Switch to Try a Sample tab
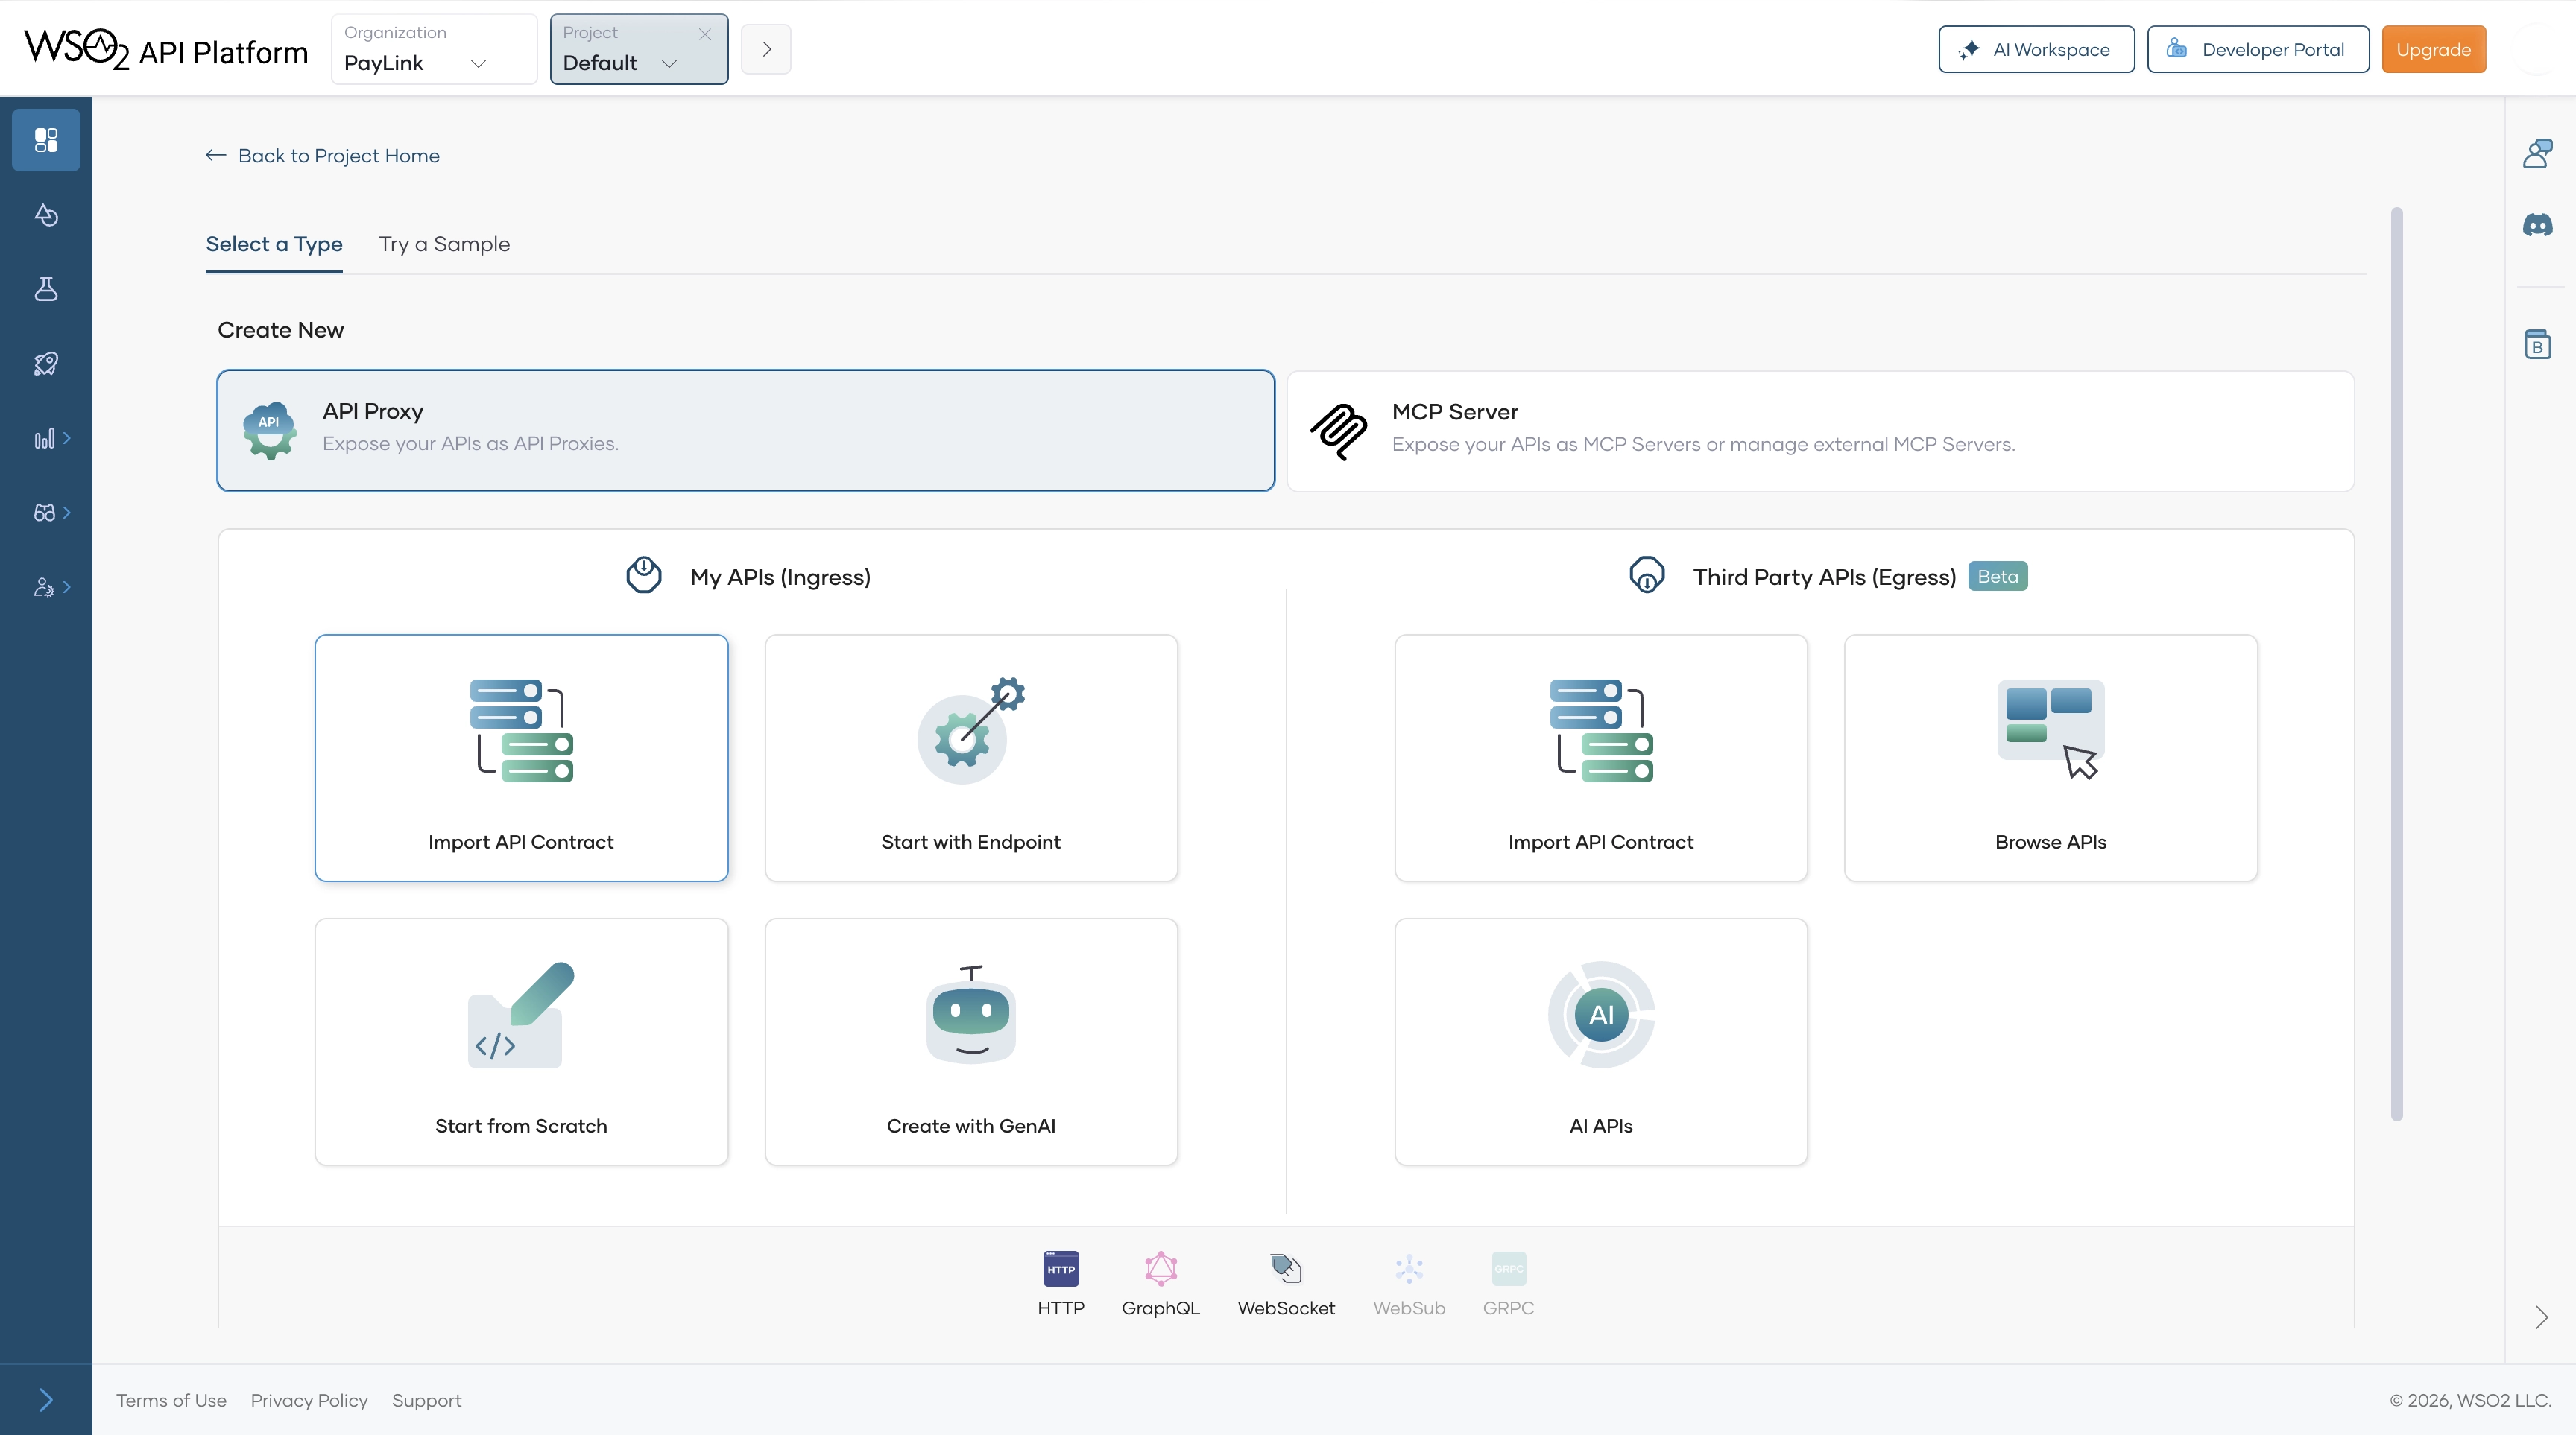2576x1435 pixels. click(444, 245)
